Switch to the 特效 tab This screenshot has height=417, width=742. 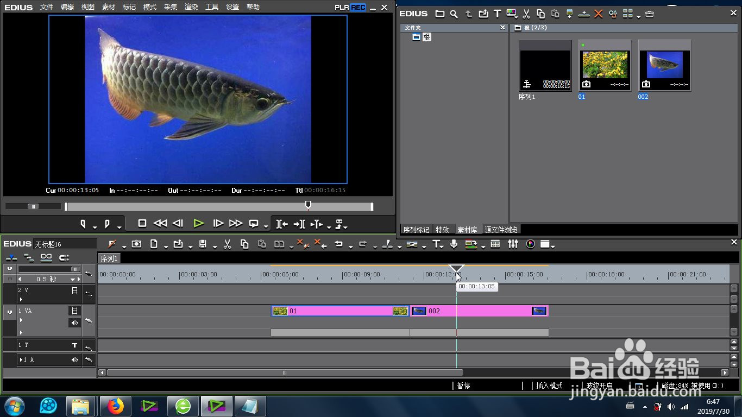pos(443,230)
